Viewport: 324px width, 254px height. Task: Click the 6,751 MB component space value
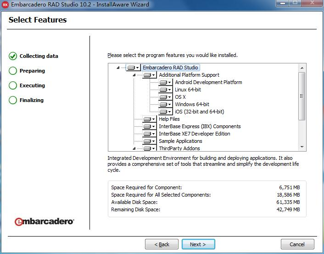(289, 187)
